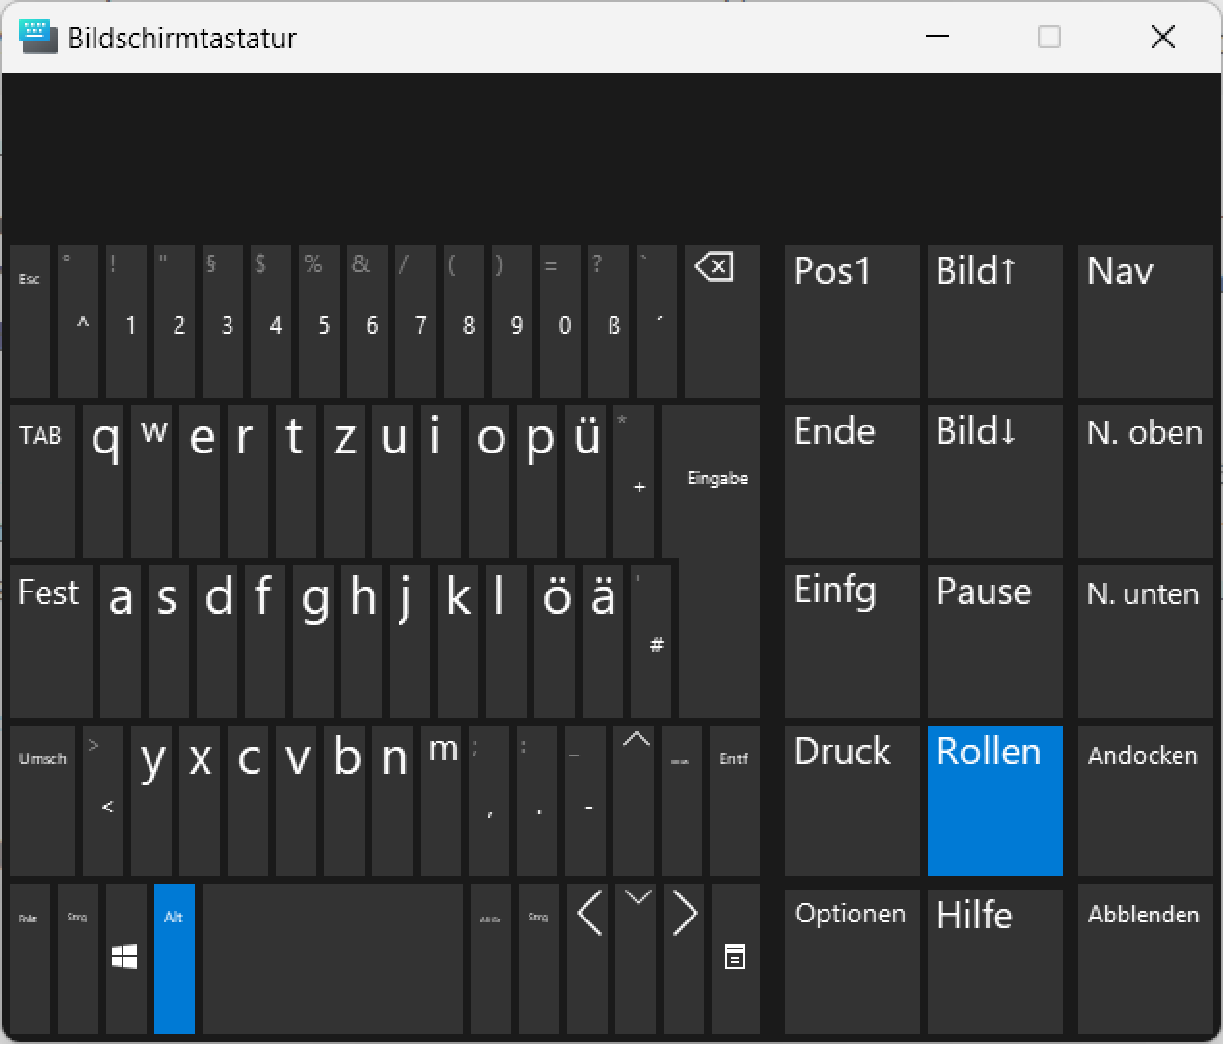This screenshot has height=1044, width=1223.
Task: Minimize the Bildschirmtastatur window
Action: pyautogui.click(x=938, y=37)
